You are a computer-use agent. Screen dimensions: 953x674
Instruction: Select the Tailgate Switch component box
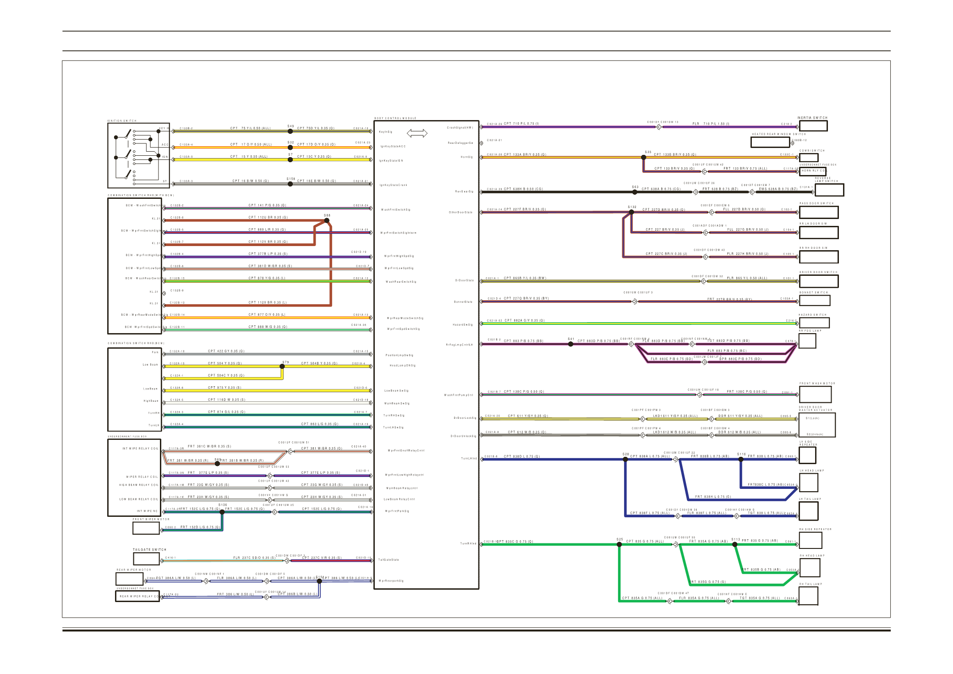146,559
